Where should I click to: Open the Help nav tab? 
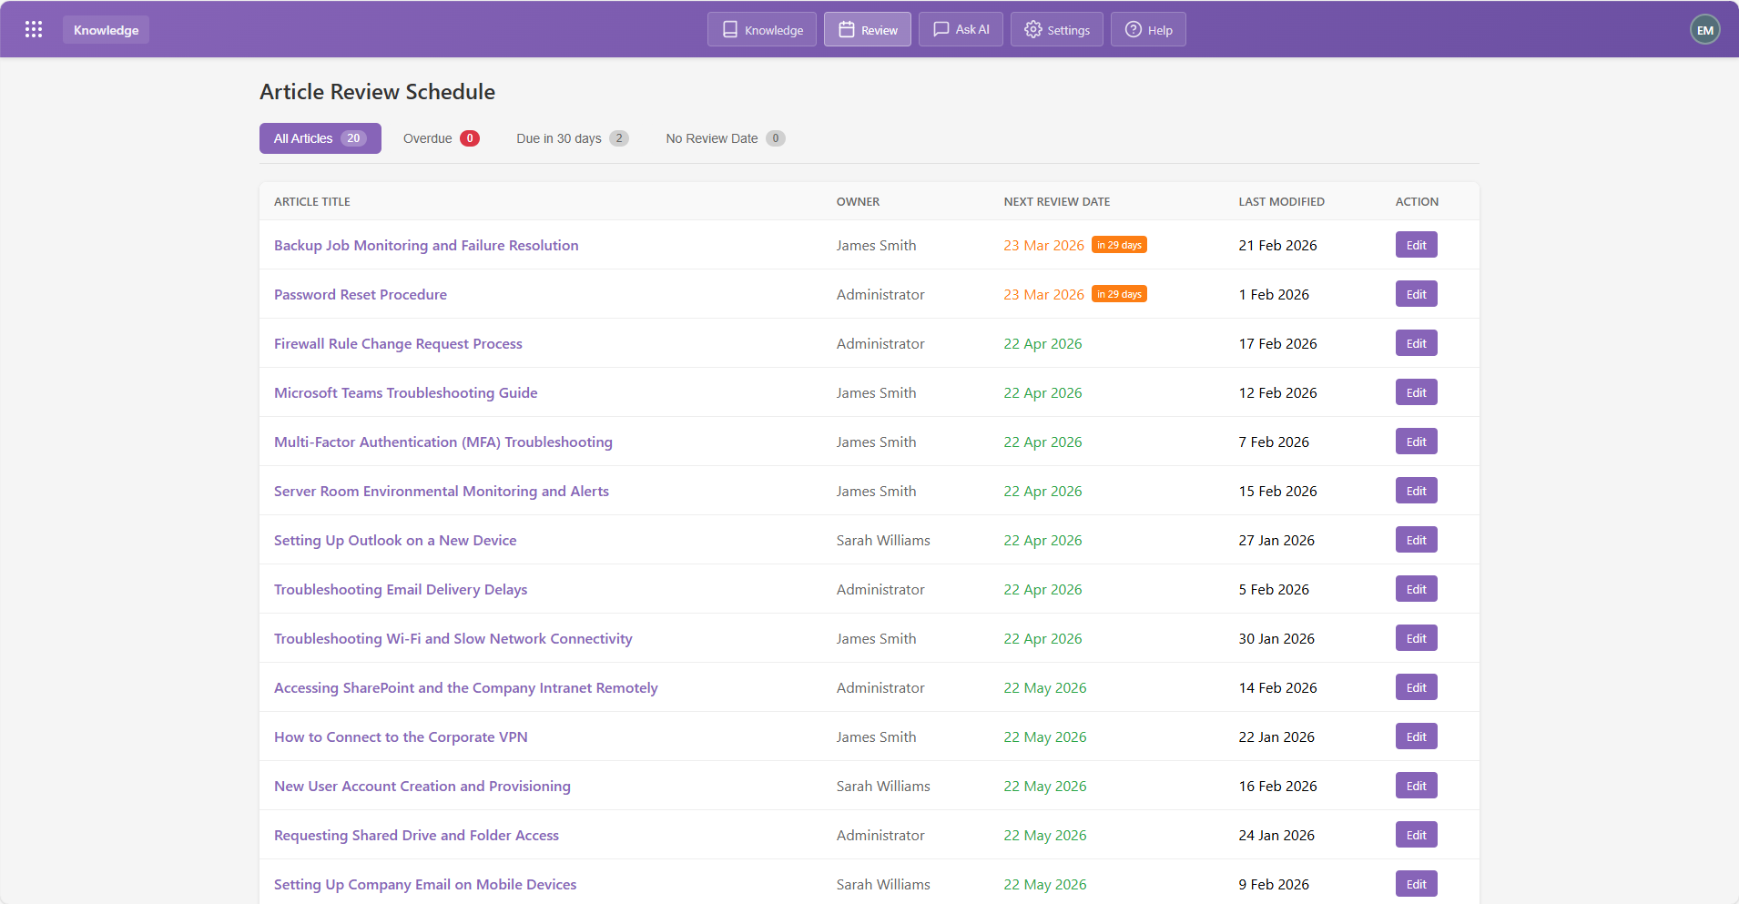pyautogui.click(x=1148, y=29)
